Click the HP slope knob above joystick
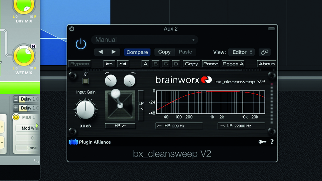 [111, 80]
